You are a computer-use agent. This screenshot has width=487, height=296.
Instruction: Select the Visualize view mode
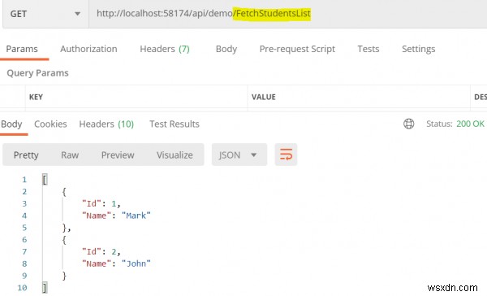click(175, 155)
